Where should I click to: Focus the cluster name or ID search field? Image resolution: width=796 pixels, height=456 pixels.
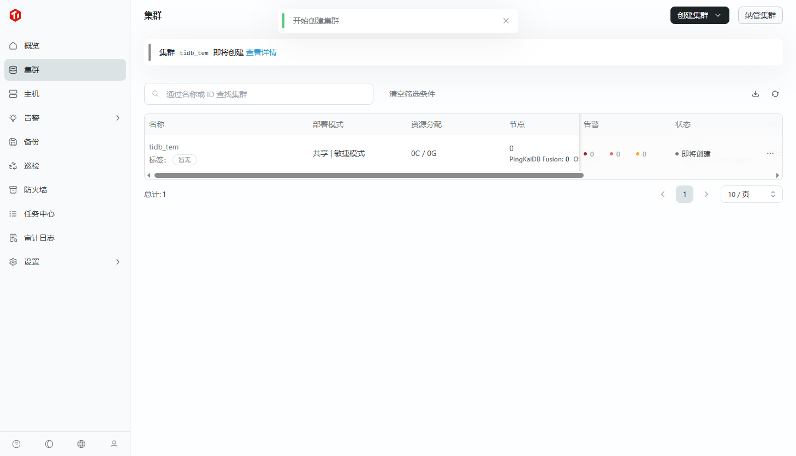point(262,94)
